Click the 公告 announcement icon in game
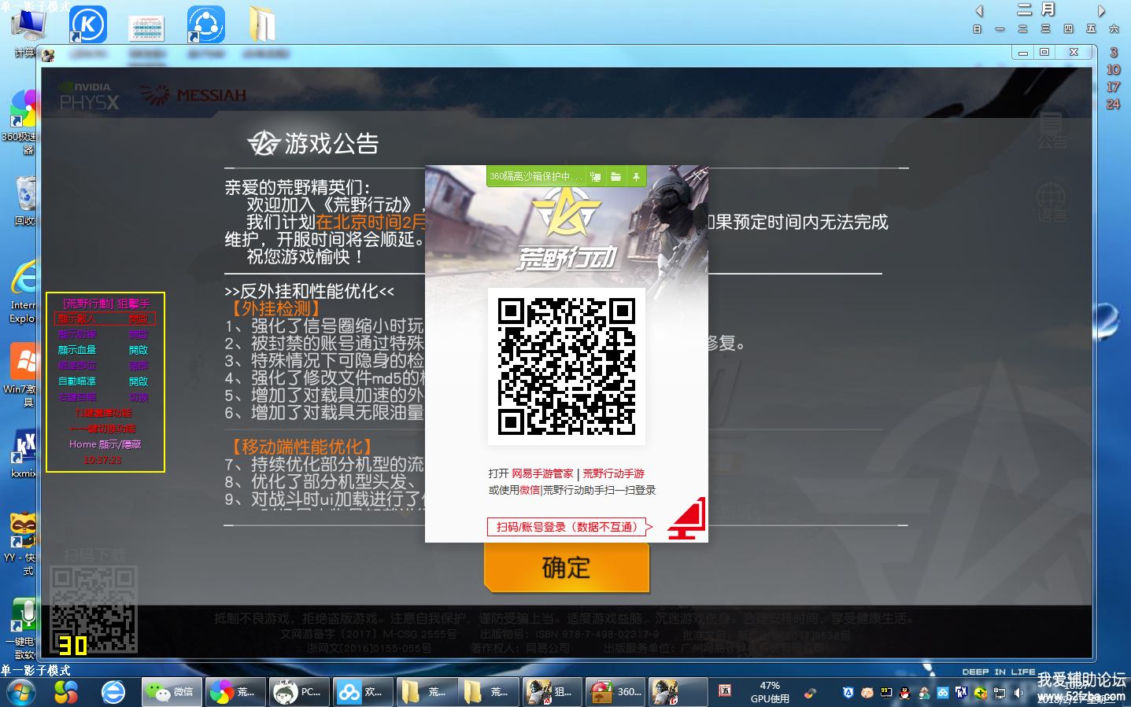The width and height of the screenshot is (1131, 707). click(1052, 131)
